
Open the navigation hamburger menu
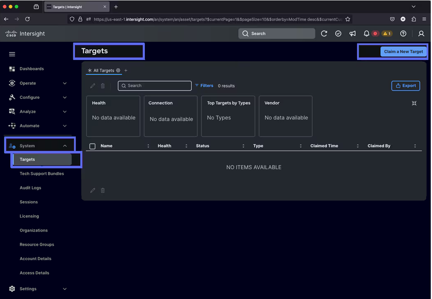12,54
